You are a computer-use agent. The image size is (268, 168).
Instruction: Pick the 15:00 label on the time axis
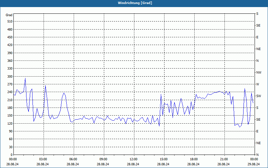pyautogui.click(x=163, y=159)
